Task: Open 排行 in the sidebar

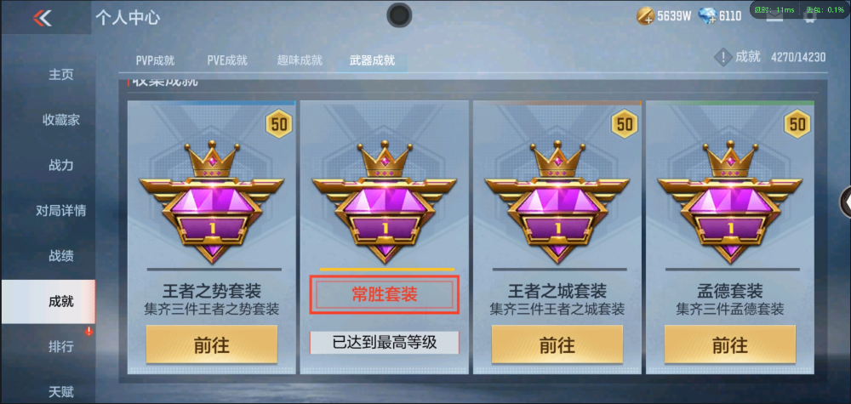Action: [60, 346]
